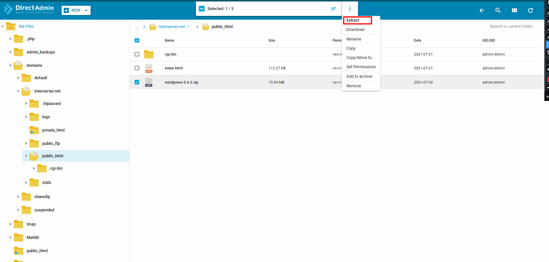Image resolution: width=549 pixels, height=262 pixels.
Task: Uncheck the wordpress-5.6.2.zip checkbox
Action: coord(137,82)
